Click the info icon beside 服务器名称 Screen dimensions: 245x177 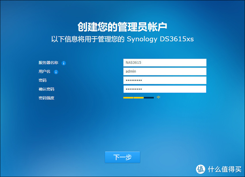(x=64, y=63)
